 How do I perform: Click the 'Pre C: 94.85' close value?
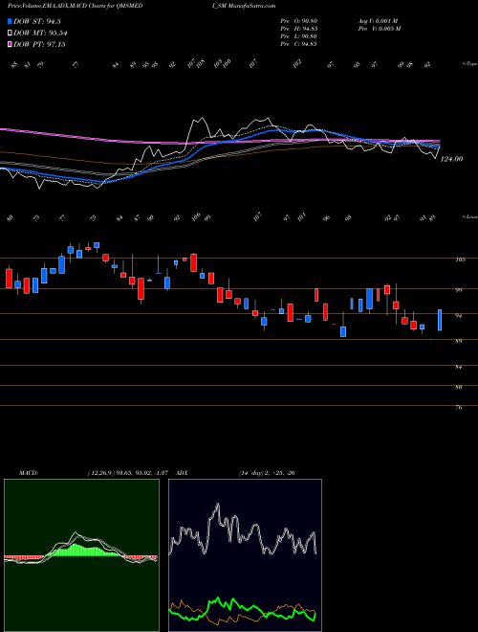tap(298, 44)
